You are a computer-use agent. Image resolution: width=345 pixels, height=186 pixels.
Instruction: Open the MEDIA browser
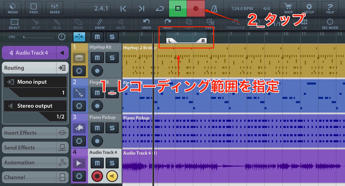(x=12, y=8)
